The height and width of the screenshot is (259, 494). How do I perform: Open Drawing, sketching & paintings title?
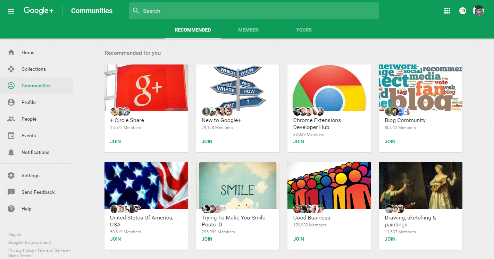(410, 221)
